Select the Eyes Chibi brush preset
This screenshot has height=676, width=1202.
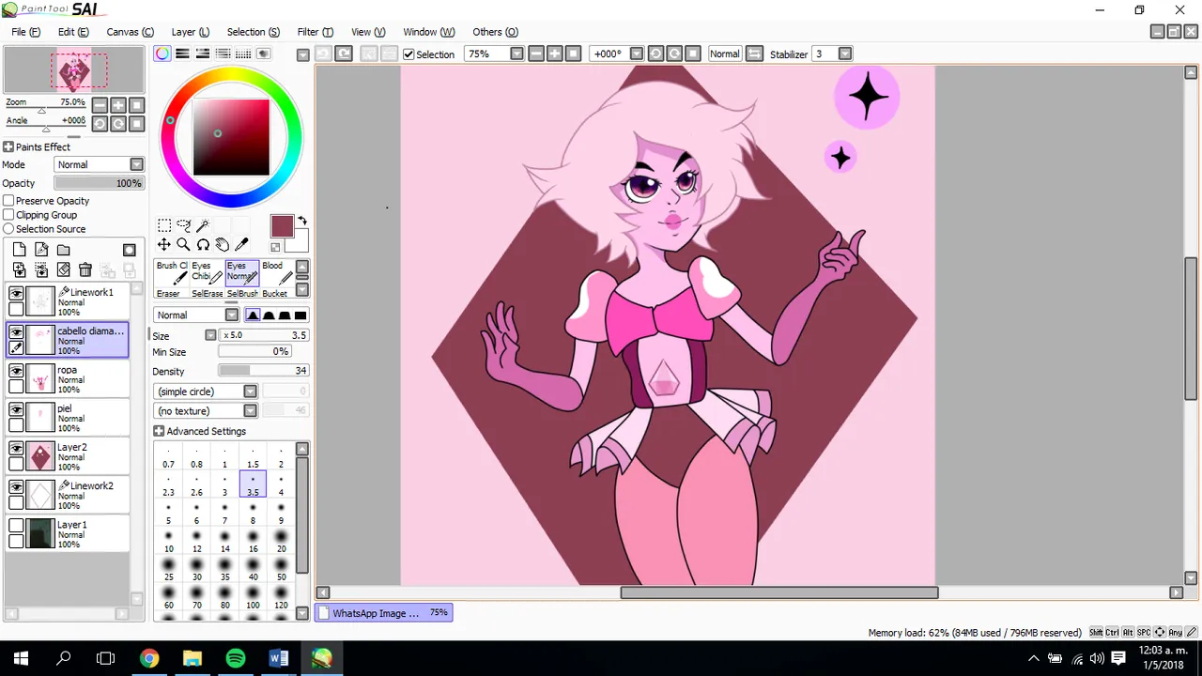206,272
